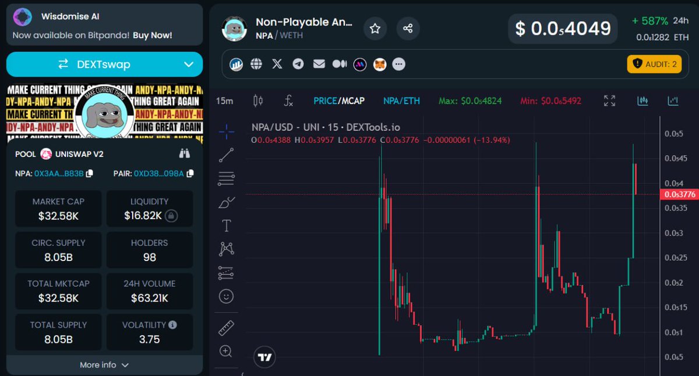Expand More info section
Screen dimensions: 699x376
[104, 365]
